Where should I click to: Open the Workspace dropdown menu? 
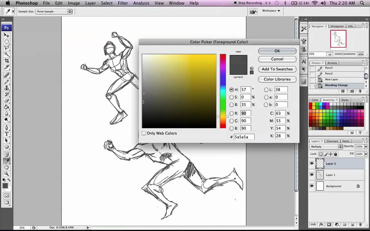(271, 11)
